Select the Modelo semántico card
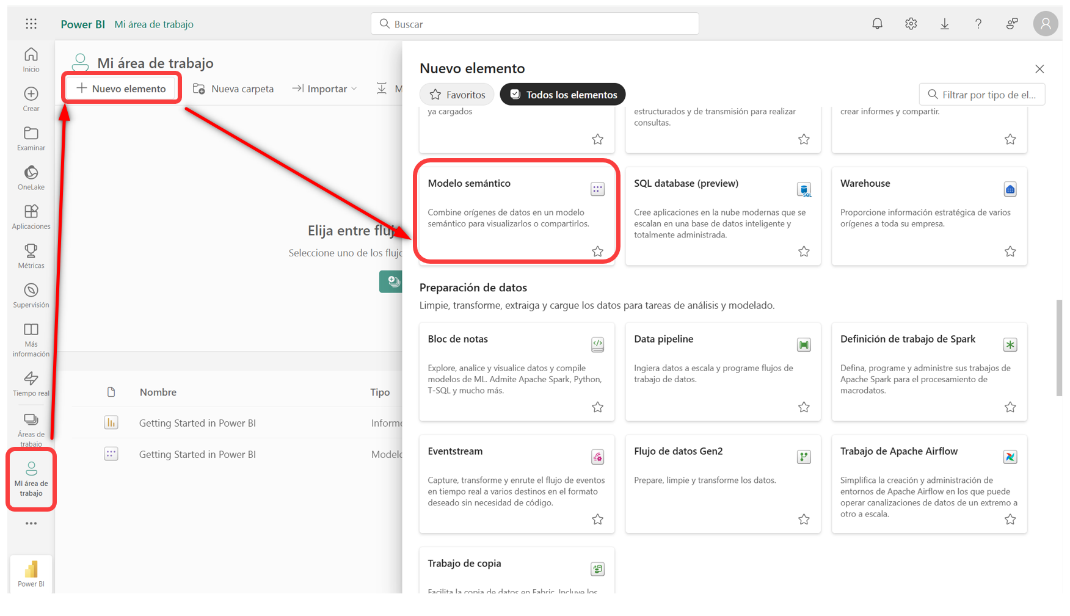 pyautogui.click(x=517, y=216)
